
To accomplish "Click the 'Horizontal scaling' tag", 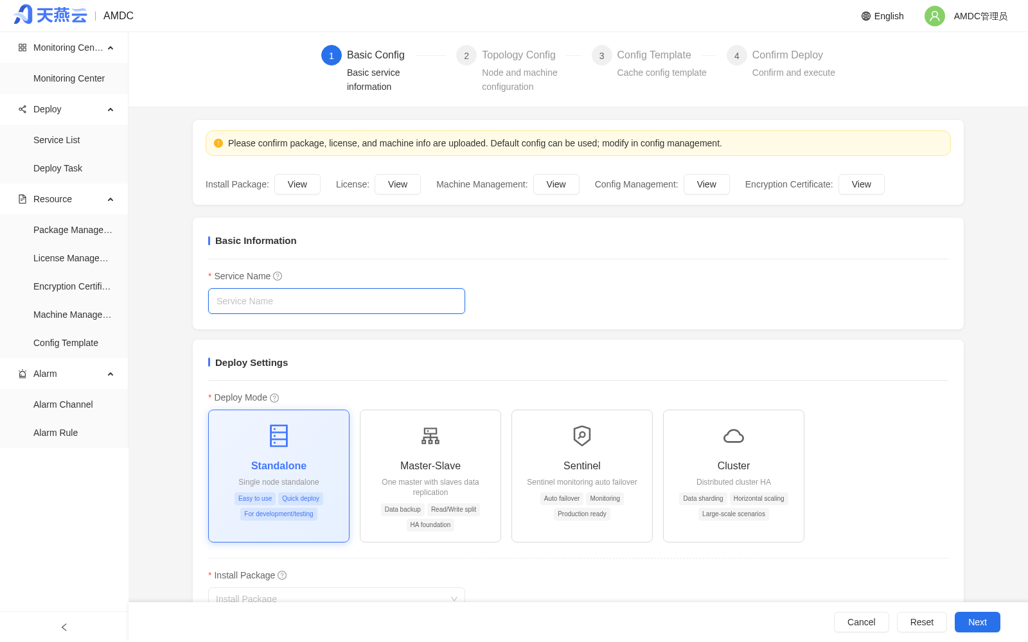I will 759,499.
